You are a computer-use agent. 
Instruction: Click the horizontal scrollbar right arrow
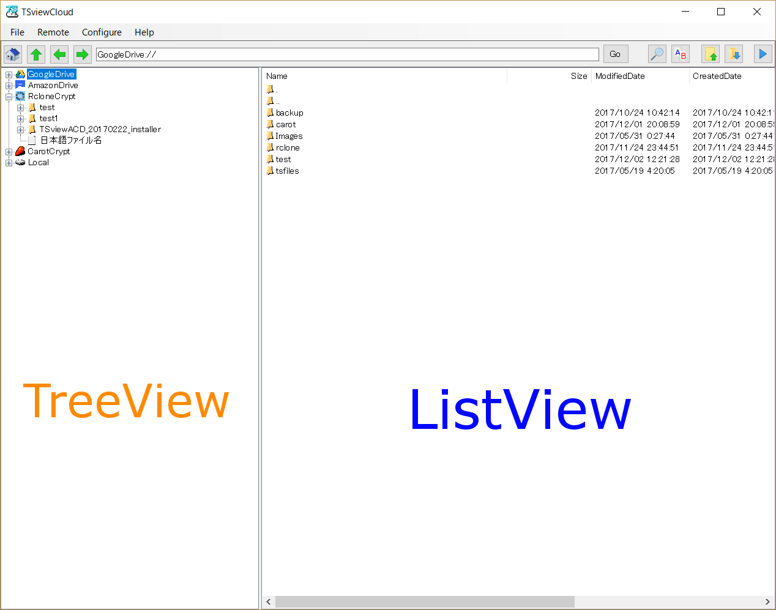click(767, 602)
